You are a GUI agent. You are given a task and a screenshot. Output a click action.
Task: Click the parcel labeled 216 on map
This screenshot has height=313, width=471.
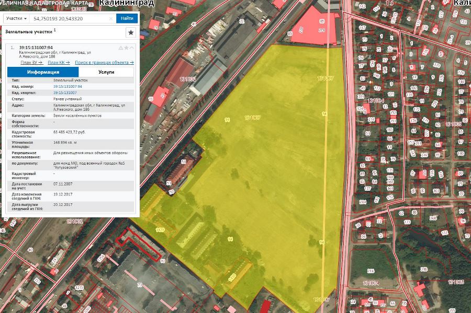click(x=371, y=271)
